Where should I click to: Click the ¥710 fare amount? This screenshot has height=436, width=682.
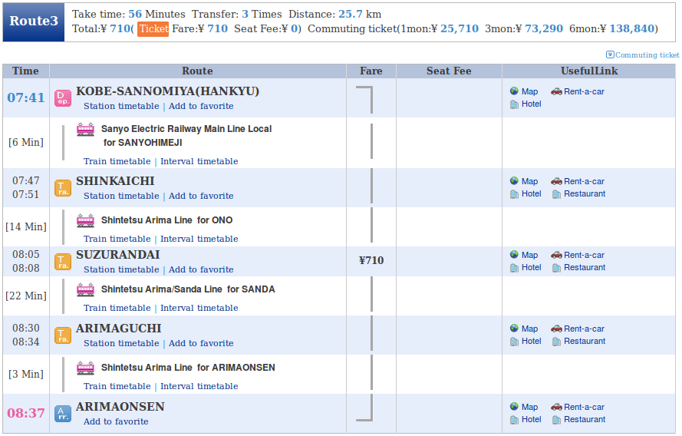point(371,261)
